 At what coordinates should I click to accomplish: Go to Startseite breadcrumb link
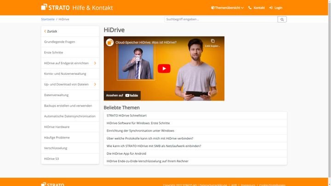click(48, 19)
